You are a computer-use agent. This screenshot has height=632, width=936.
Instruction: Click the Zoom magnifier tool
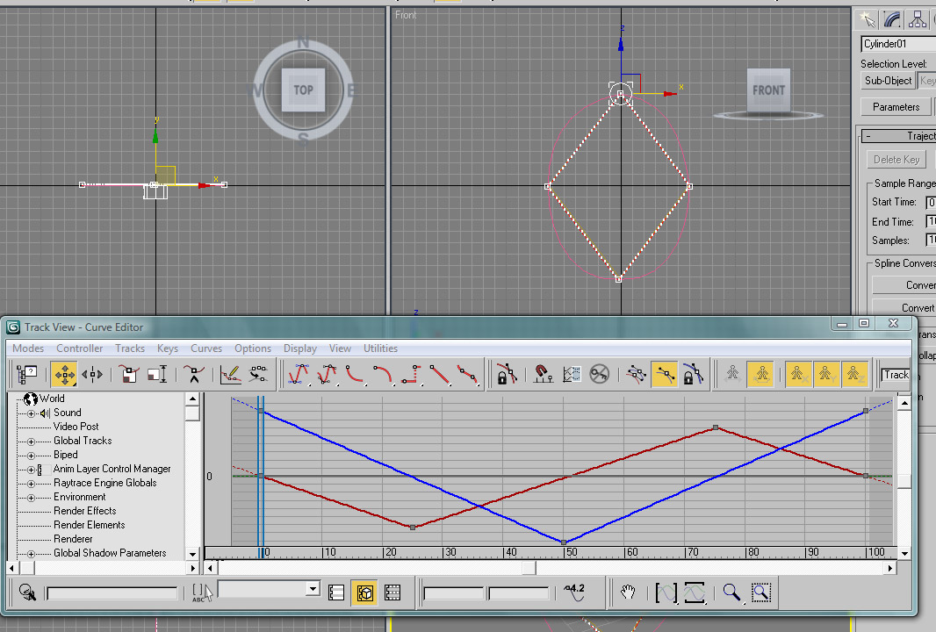[x=731, y=592]
